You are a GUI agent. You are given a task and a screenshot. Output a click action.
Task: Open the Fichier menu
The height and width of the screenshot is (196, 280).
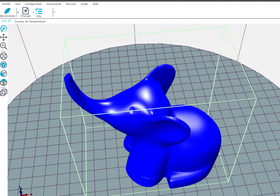pos(6,4)
